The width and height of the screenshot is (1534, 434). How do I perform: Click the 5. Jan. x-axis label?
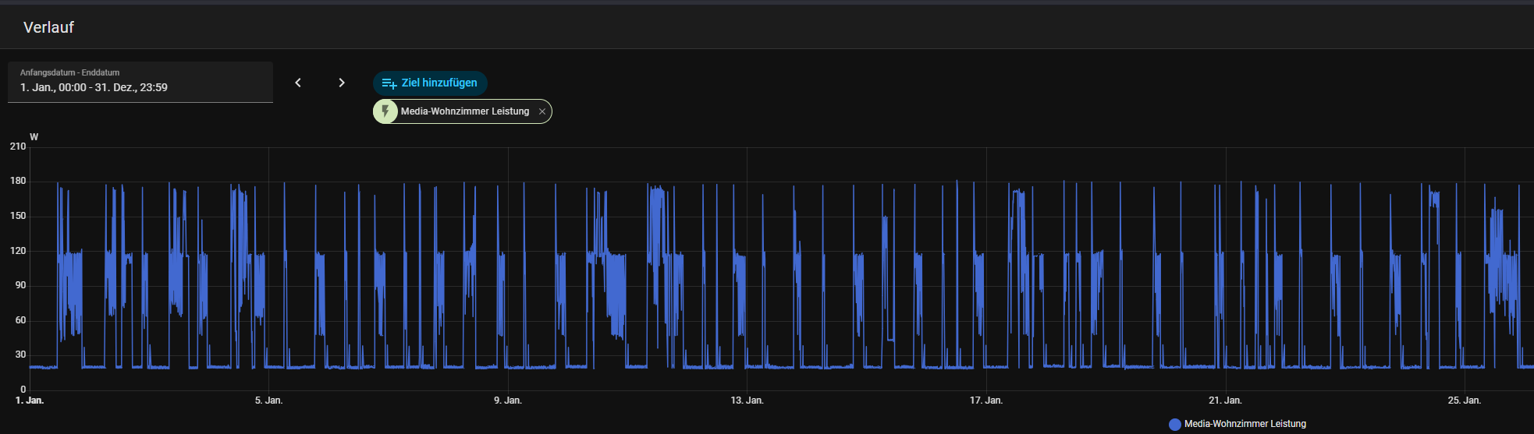[x=269, y=400]
